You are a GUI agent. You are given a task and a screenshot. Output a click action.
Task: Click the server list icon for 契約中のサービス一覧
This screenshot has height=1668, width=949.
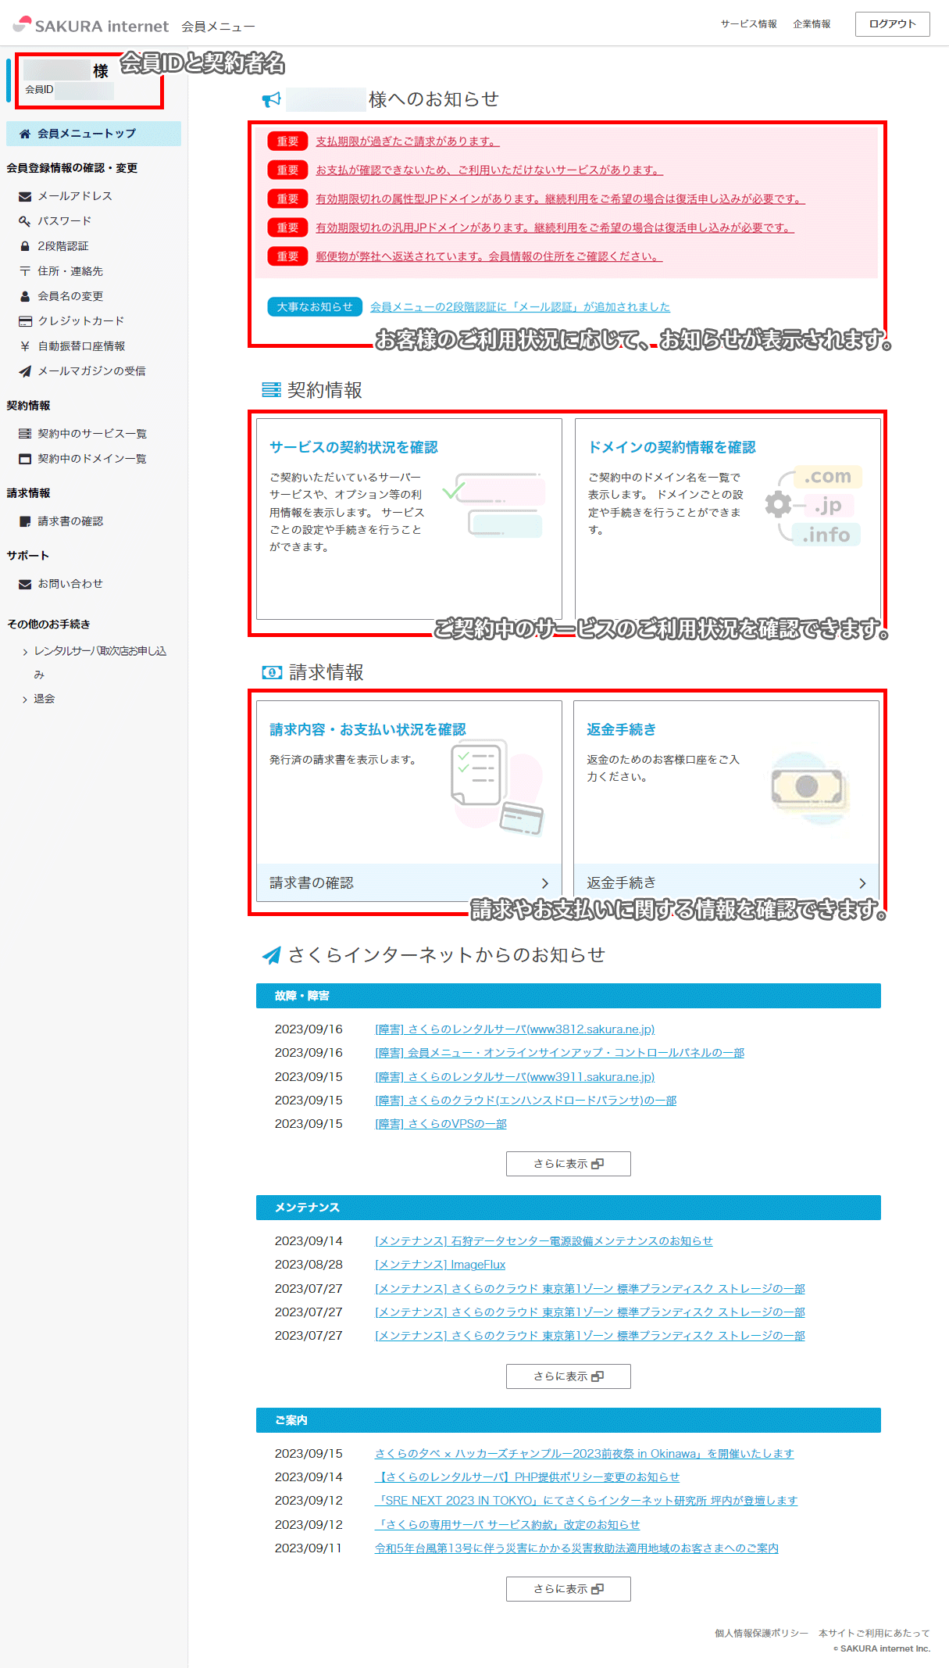pos(25,434)
